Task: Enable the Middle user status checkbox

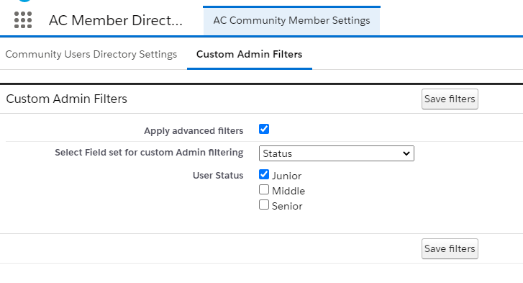Action: click(264, 189)
